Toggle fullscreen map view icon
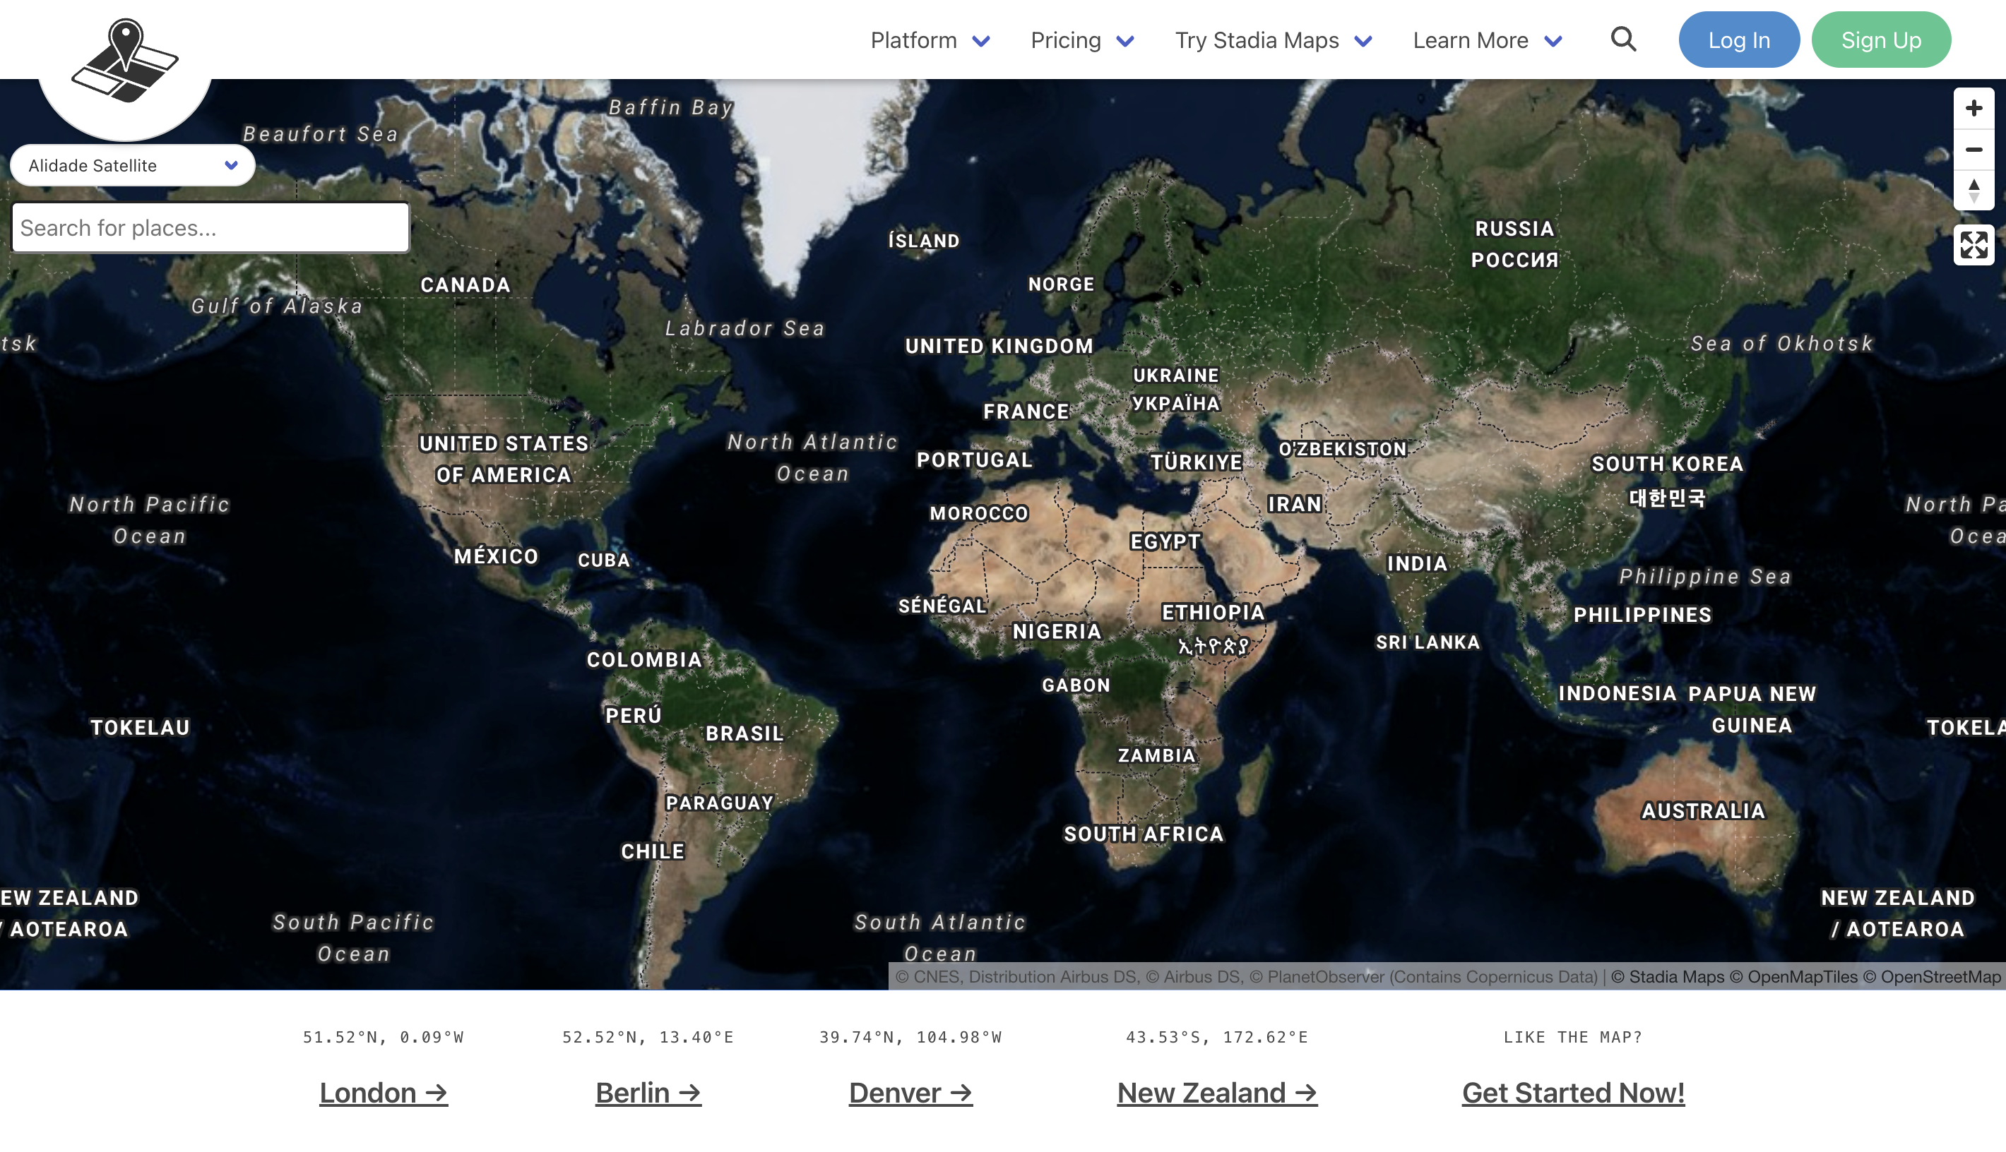Viewport: 2006px width, 1152px height. (x=1973, y=245)
